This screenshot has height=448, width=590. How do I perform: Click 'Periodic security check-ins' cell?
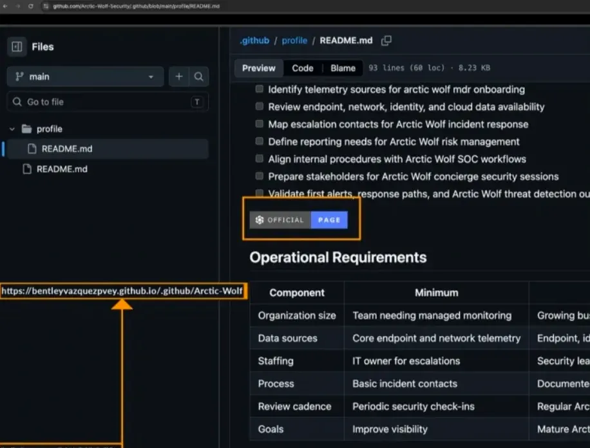coord(437,407)
